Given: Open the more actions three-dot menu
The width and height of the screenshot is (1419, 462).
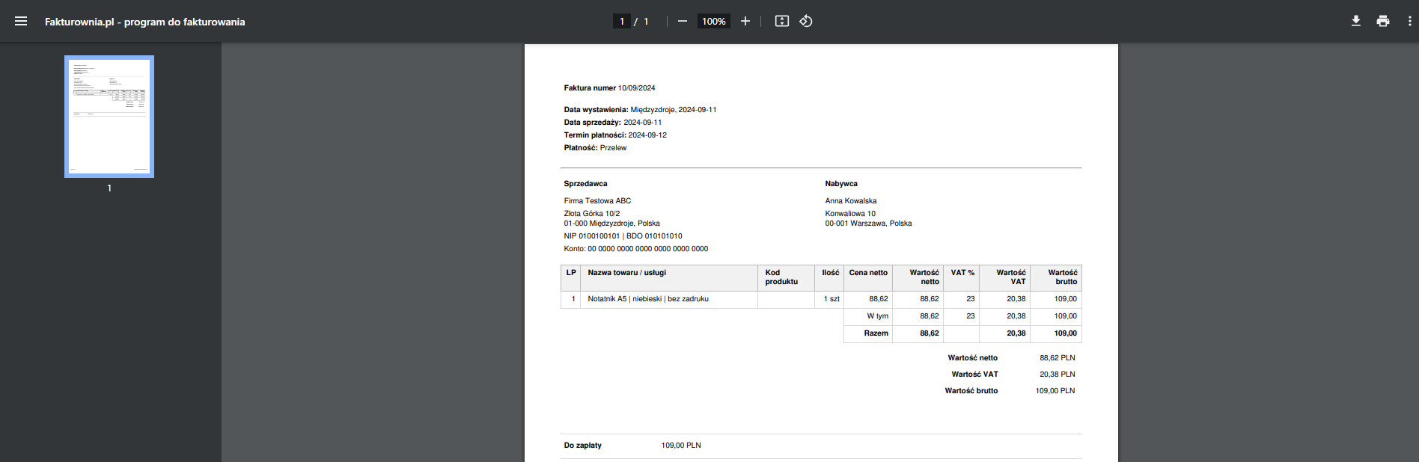Looking at the screenshot, I should pyautogui.click(x=1410, y=21).
